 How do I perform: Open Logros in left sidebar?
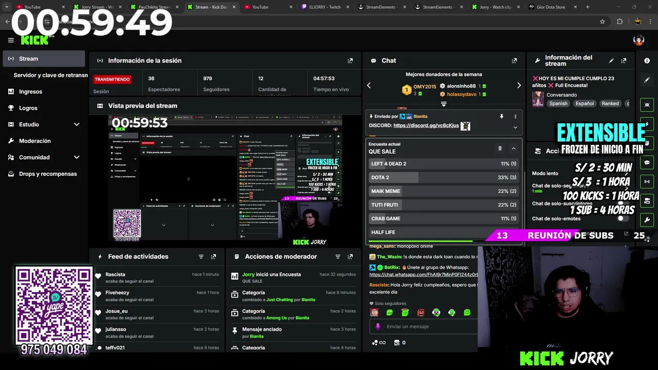(x=44, y=108)
